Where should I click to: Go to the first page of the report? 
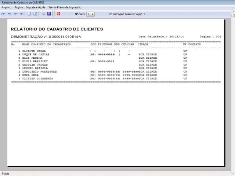[3, 14]
